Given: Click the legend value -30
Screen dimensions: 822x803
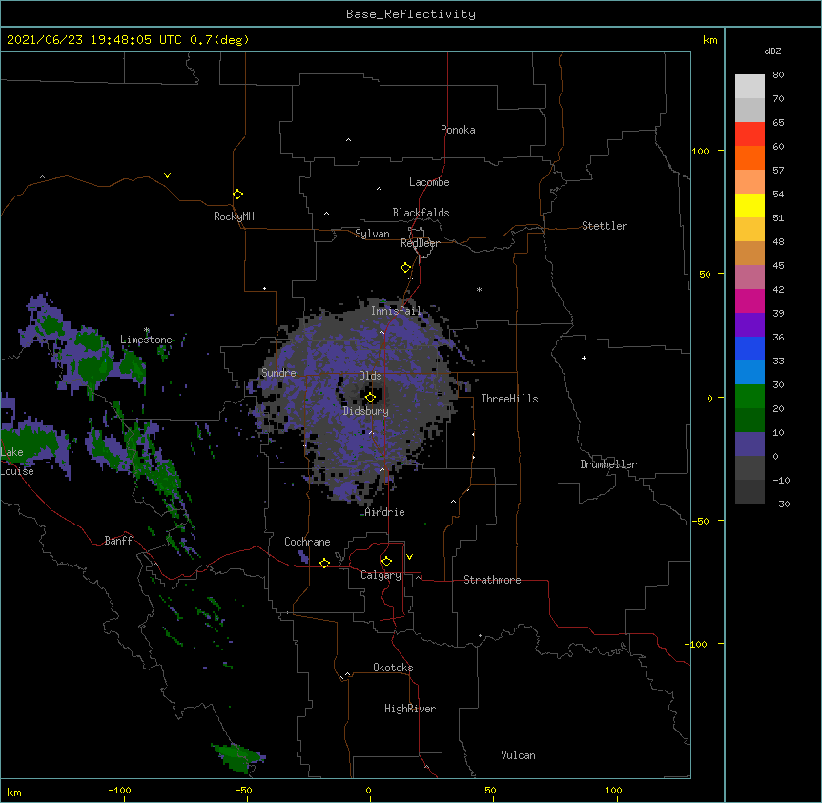Looking at the screenshot, I should [x=781, y=504].
